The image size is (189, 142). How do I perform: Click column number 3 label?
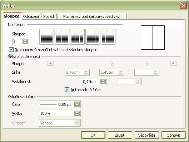[147, 64]
